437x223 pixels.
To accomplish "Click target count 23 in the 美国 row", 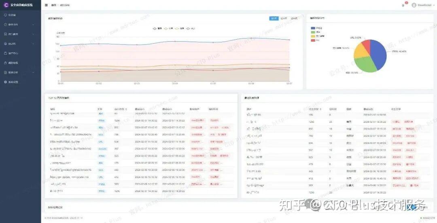I will (x=331, y=122).
